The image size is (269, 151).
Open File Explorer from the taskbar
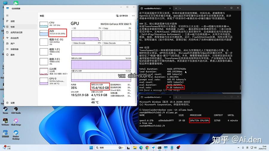135,148
